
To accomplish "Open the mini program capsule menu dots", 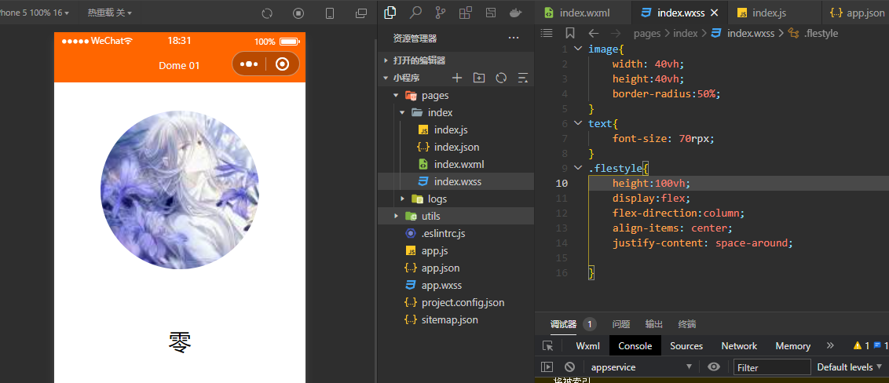I will [x=250, y=64].
